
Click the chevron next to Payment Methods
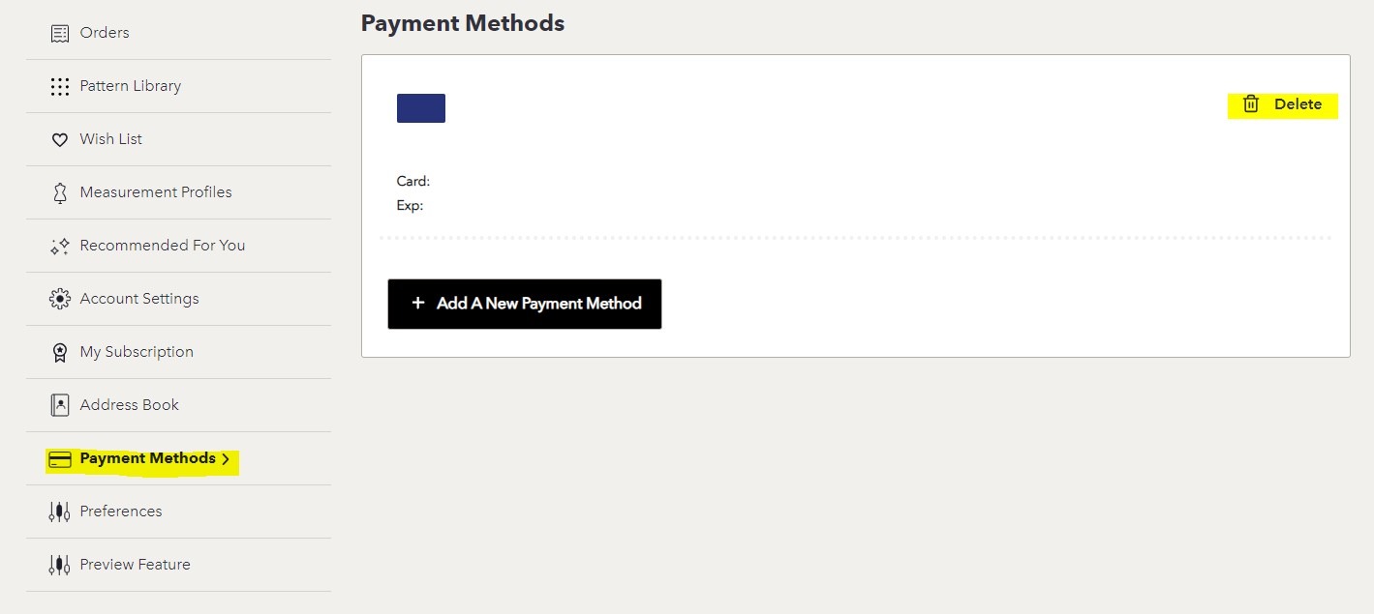[x=226, y=459]
